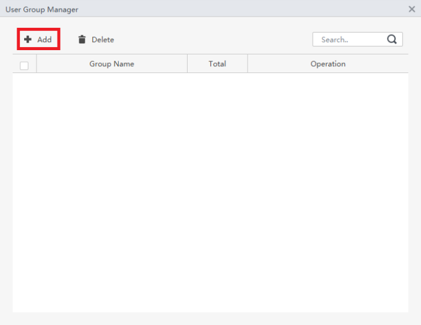
Task: Click the plus icon to add group
Action: tap(28, 40)
